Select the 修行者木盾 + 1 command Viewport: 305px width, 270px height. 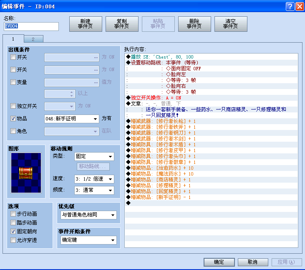(x=211, y=145)
